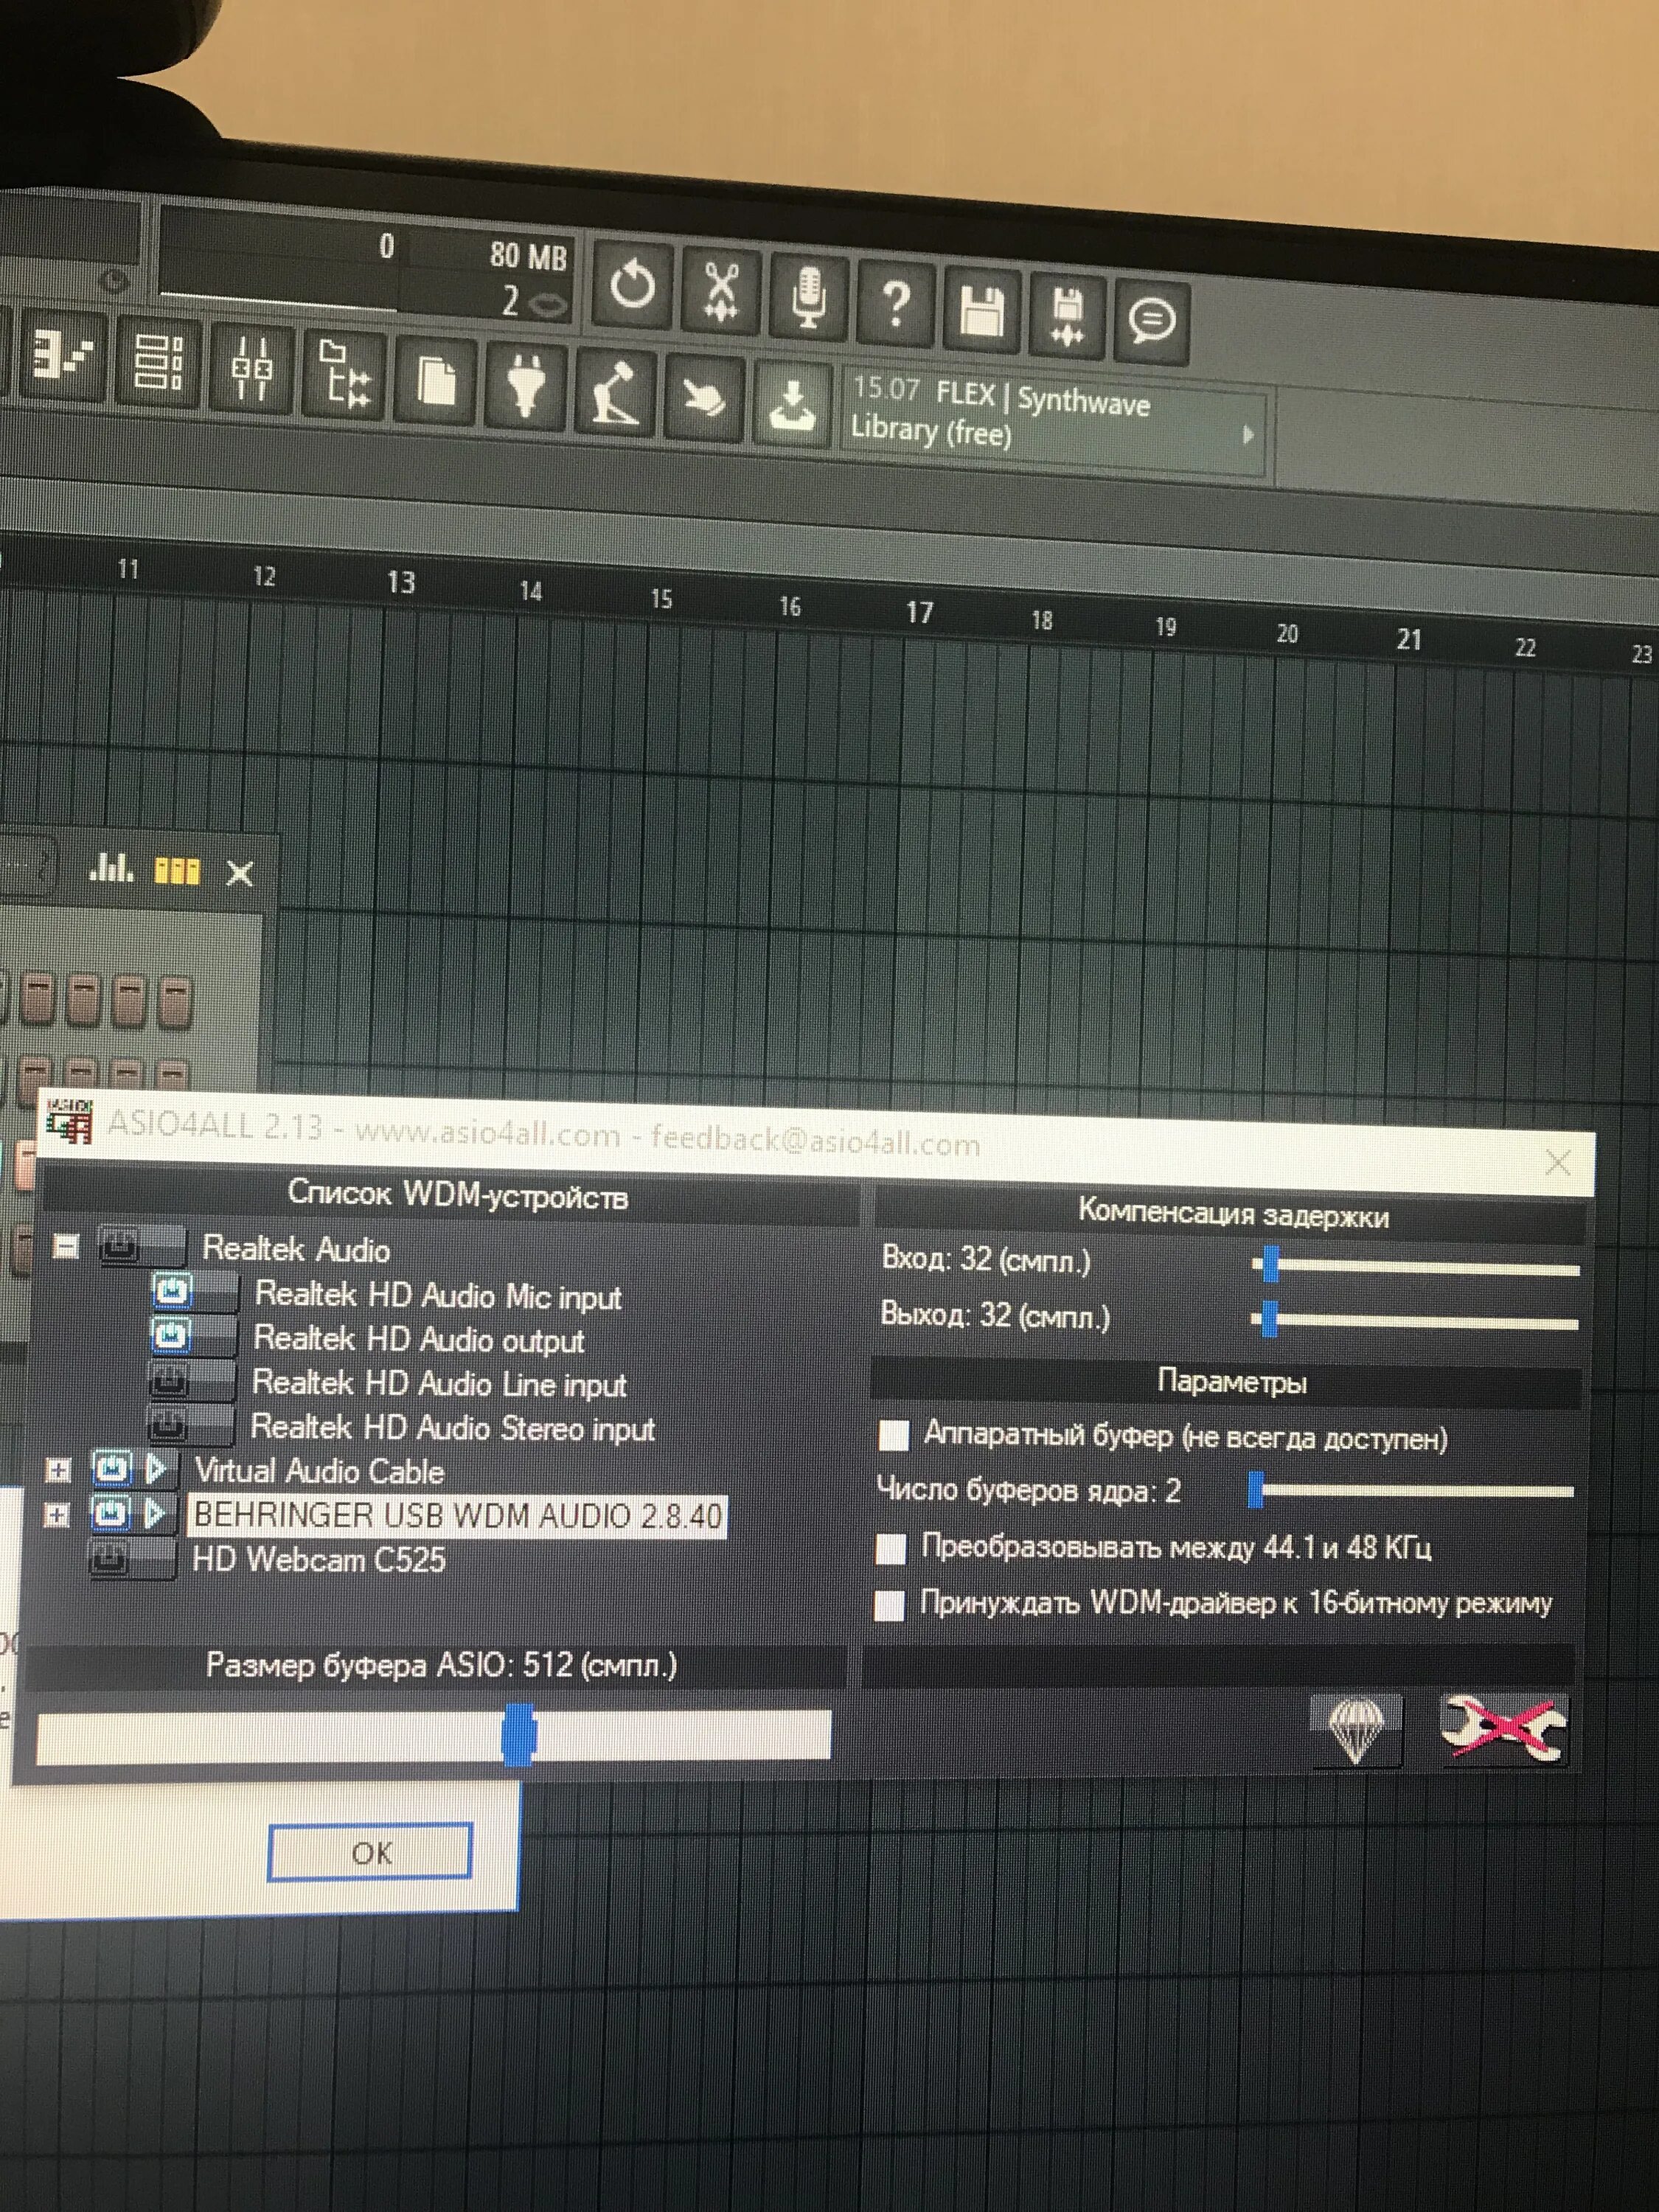
Task: Enable Преобразовывать между 44.1 и 48 КГц checkbox
Action: point(890,1548)
